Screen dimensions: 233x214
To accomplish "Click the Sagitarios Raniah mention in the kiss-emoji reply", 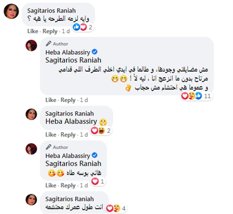I will (x=73, y=164).
